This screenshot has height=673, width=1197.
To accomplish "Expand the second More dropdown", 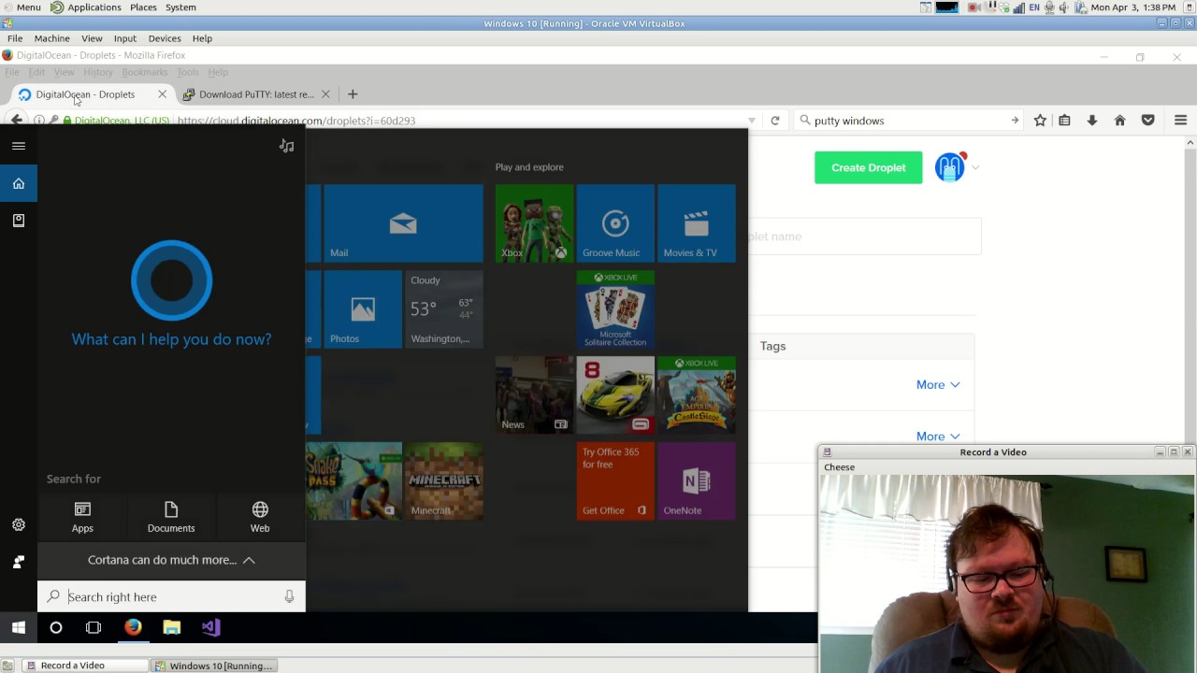I will tap(938, 436).
